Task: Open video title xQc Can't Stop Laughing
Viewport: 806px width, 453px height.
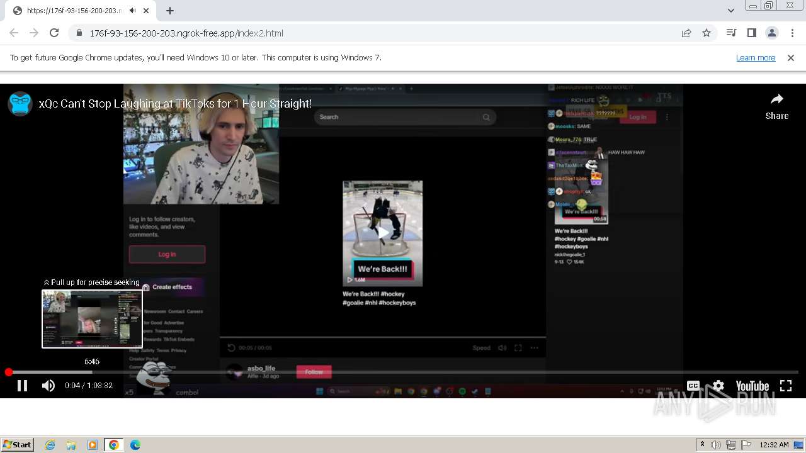Action: point(175,104)
